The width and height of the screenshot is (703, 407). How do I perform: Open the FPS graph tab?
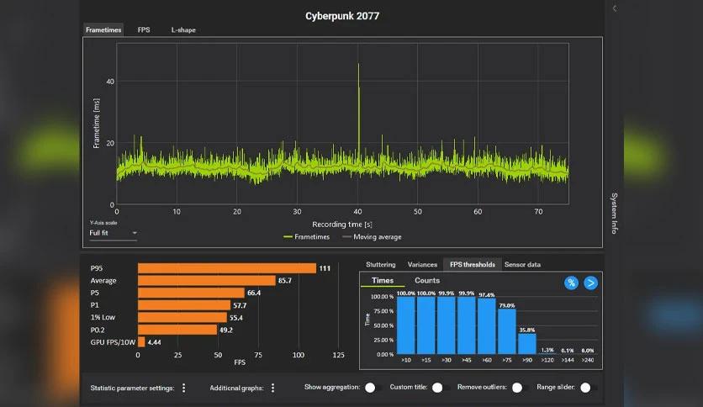tap(144, 30)
